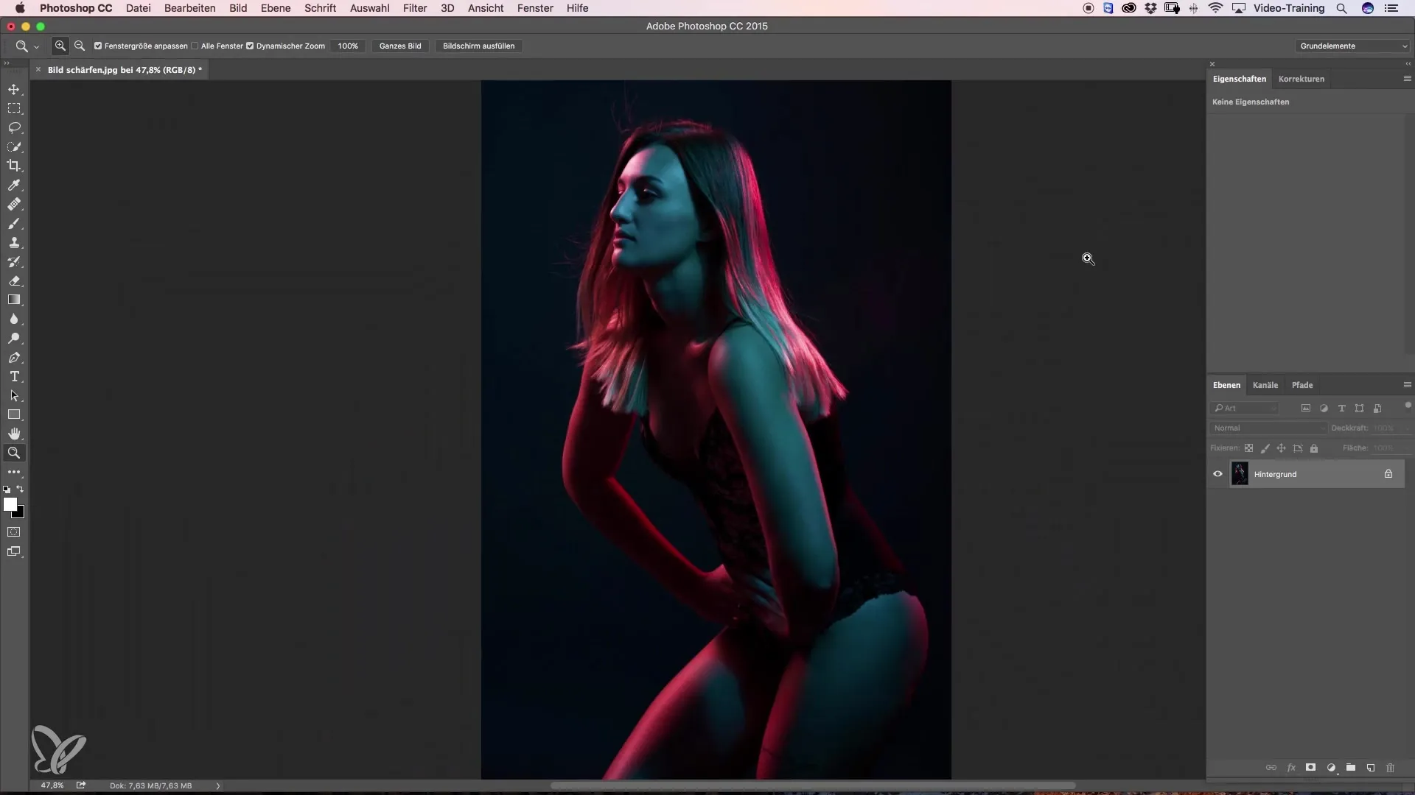Select the Clone Stamp tool
This screenshot has width=1415, height=795.
click(x=14, y=242)
